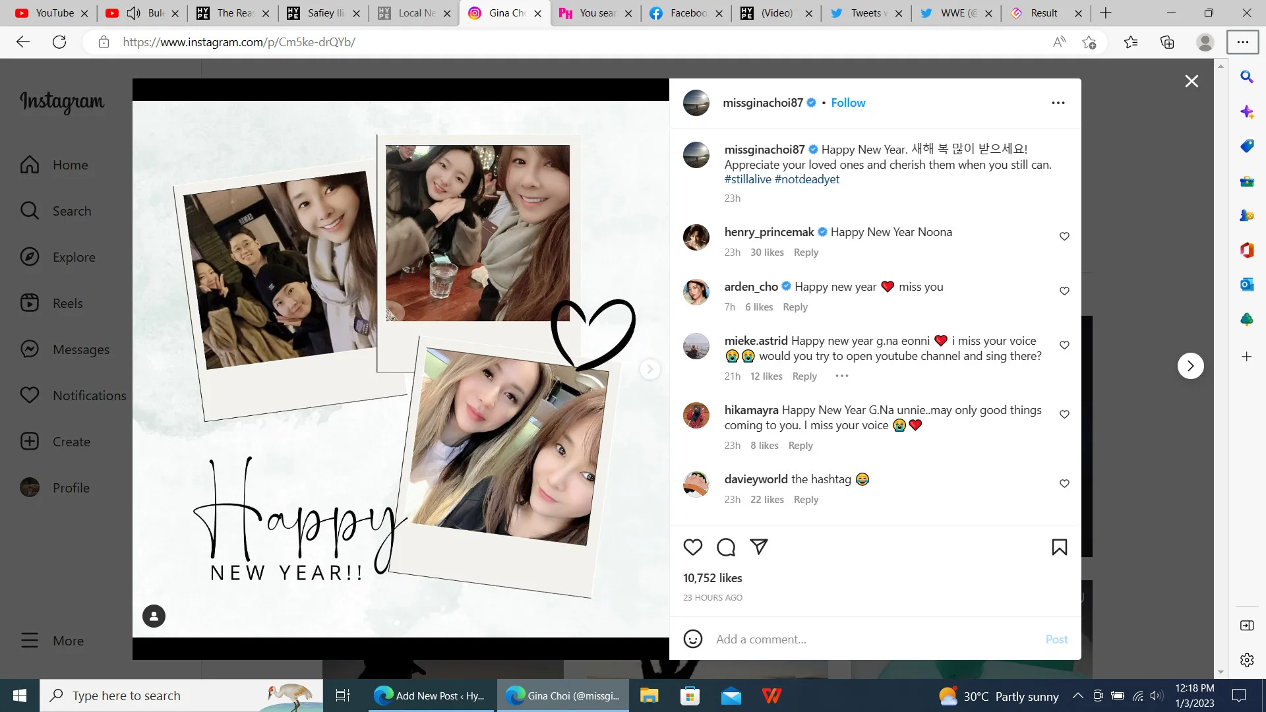Open emoji picker in comment box
Screen dimensions: 1266x712
692,639
